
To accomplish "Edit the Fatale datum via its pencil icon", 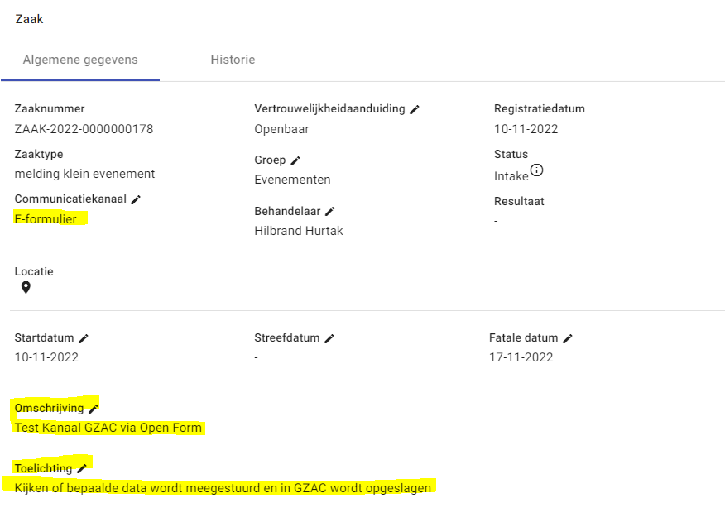I will [x=567, y=337].
